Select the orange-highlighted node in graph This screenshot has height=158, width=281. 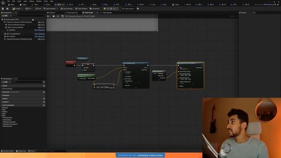[x=190, y=75]
